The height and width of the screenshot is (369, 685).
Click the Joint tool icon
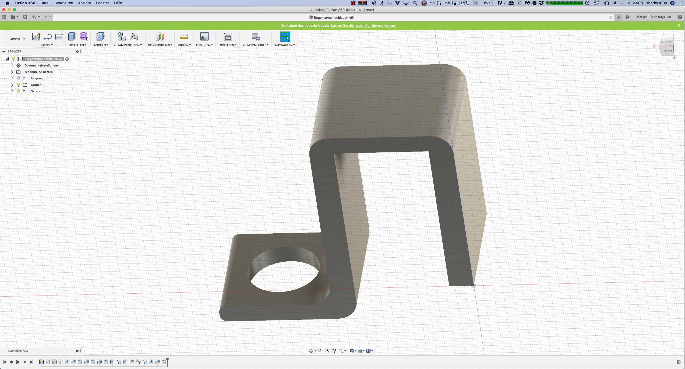(x=133, y=36)
